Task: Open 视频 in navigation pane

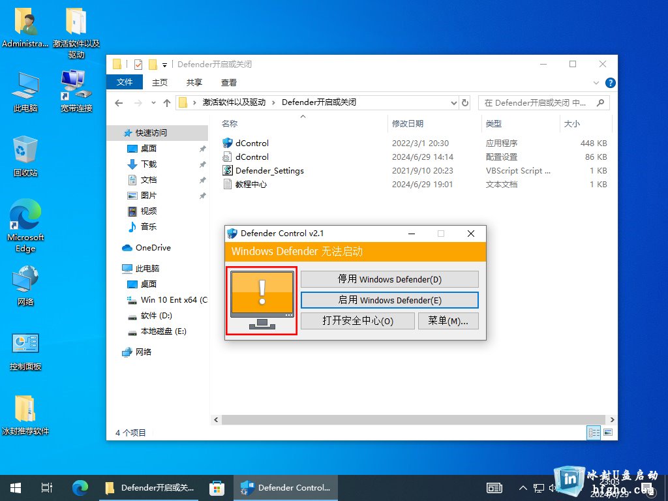Action: click(x=149, y=211)
